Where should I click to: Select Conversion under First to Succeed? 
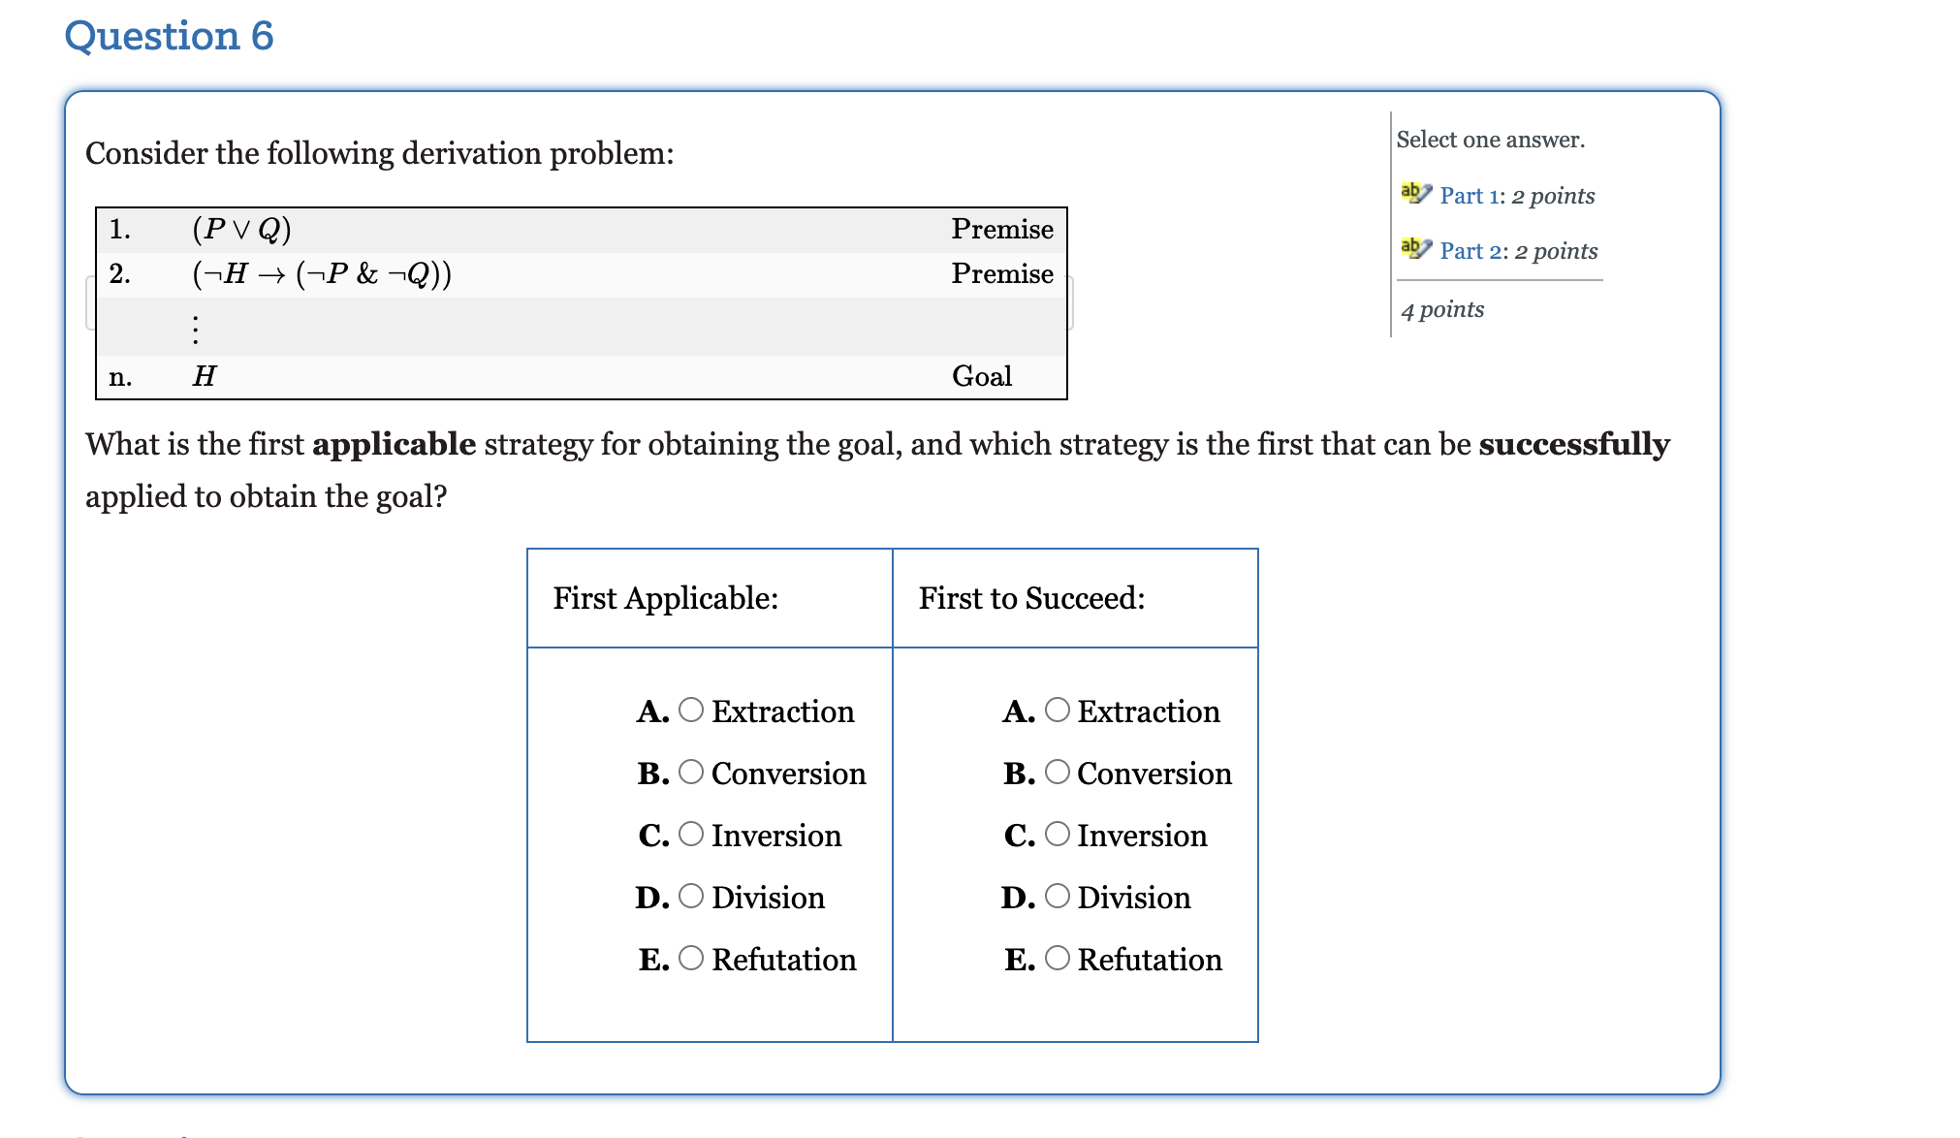click(x=1056, y=774)
